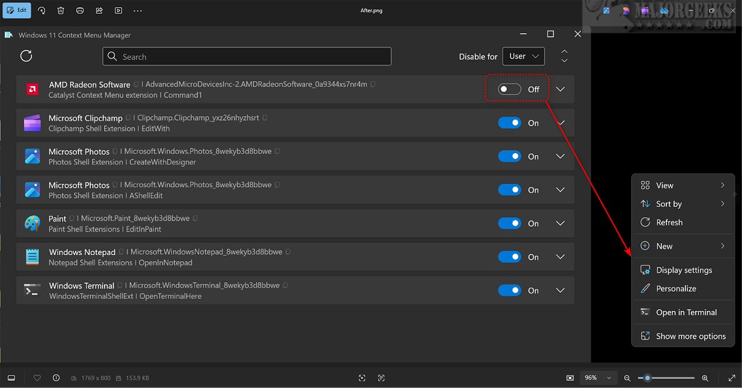The width and height of the screenshot is (742, 388).
Task: Expand the AMD Radeon Software entry chevron
Action: pyautogui.click(x=560, y=89)
